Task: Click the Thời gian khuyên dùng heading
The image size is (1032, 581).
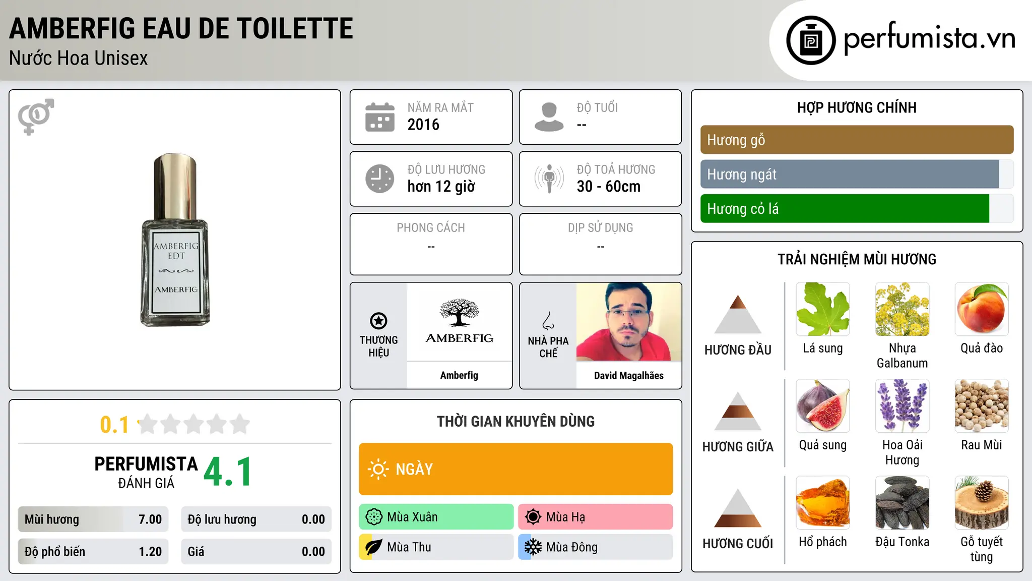Action: tap(515, 421)
